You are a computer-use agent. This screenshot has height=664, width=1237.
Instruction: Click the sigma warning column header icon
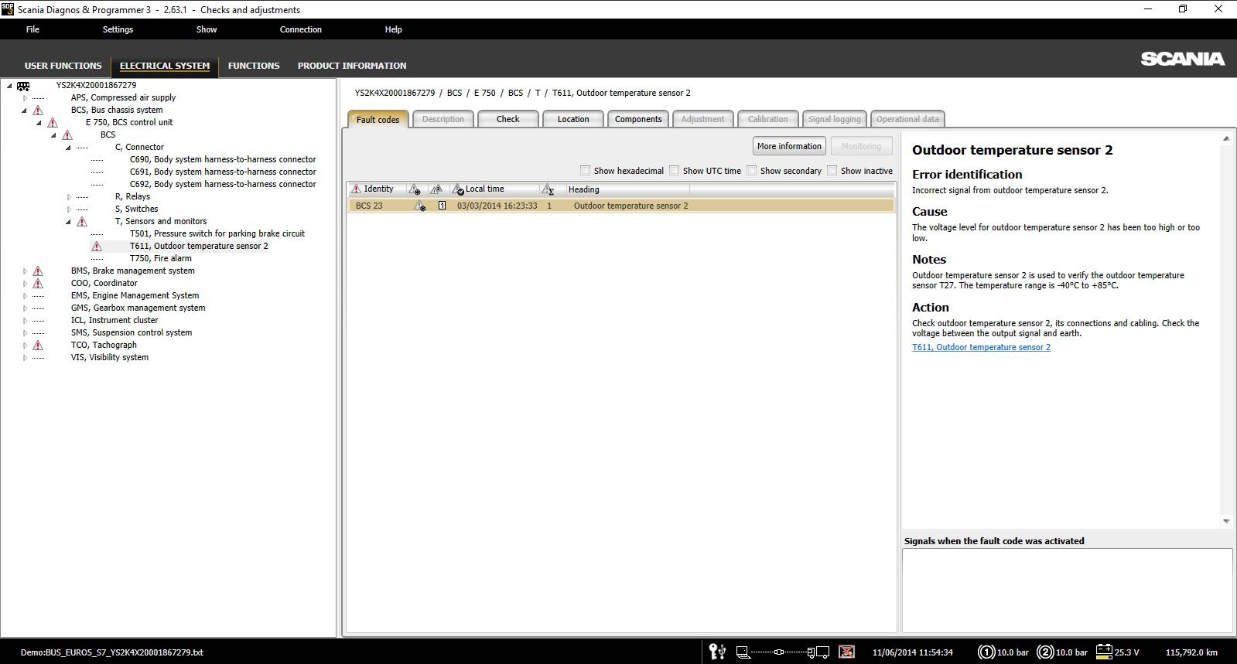point(548,189)
